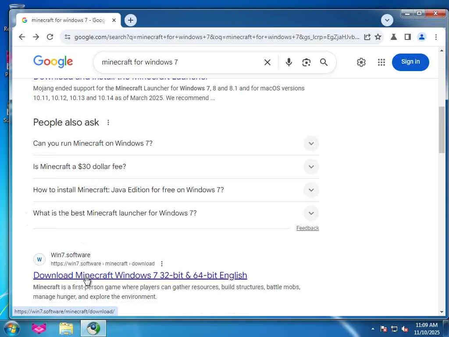Click the Win7.software site name
Image resolution: width=449 pixels, height=337 pixels.
coord(71,255)
